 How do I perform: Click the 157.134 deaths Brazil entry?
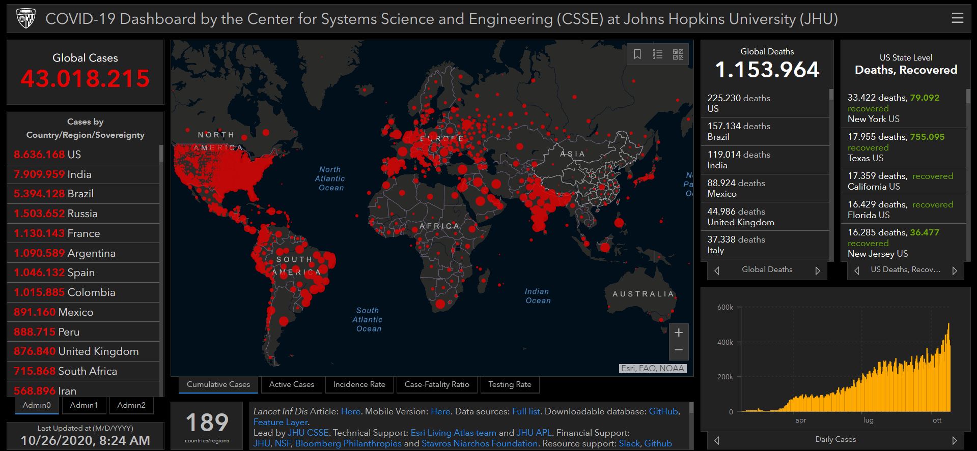[x=765, y=132]
